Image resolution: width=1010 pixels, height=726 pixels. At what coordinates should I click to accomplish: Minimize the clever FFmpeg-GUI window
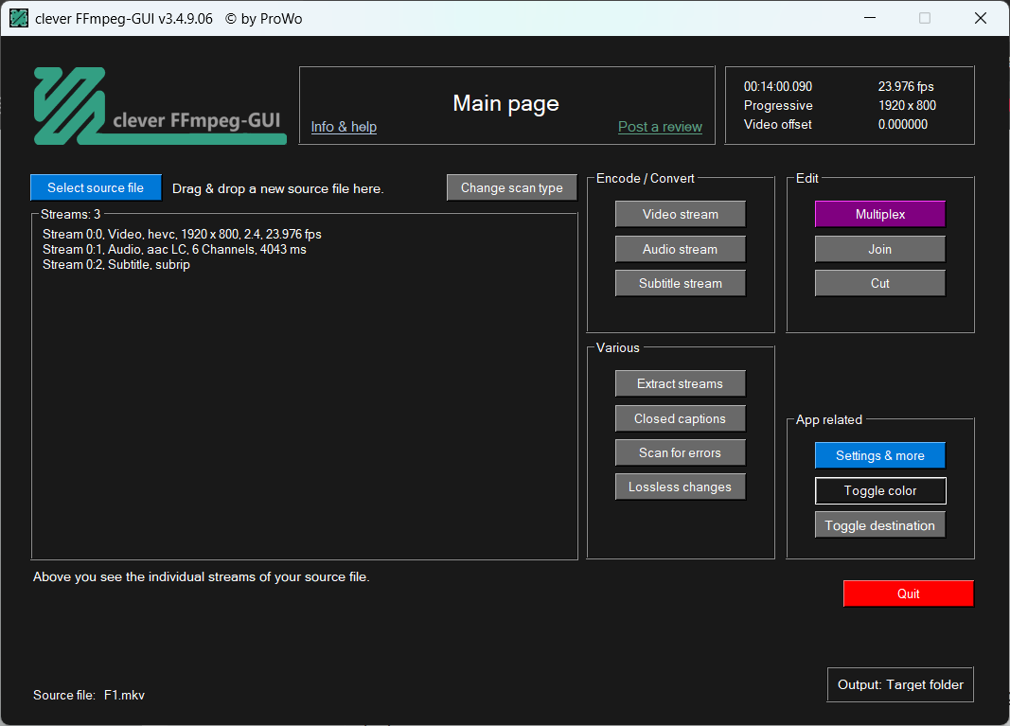point(870,18)
